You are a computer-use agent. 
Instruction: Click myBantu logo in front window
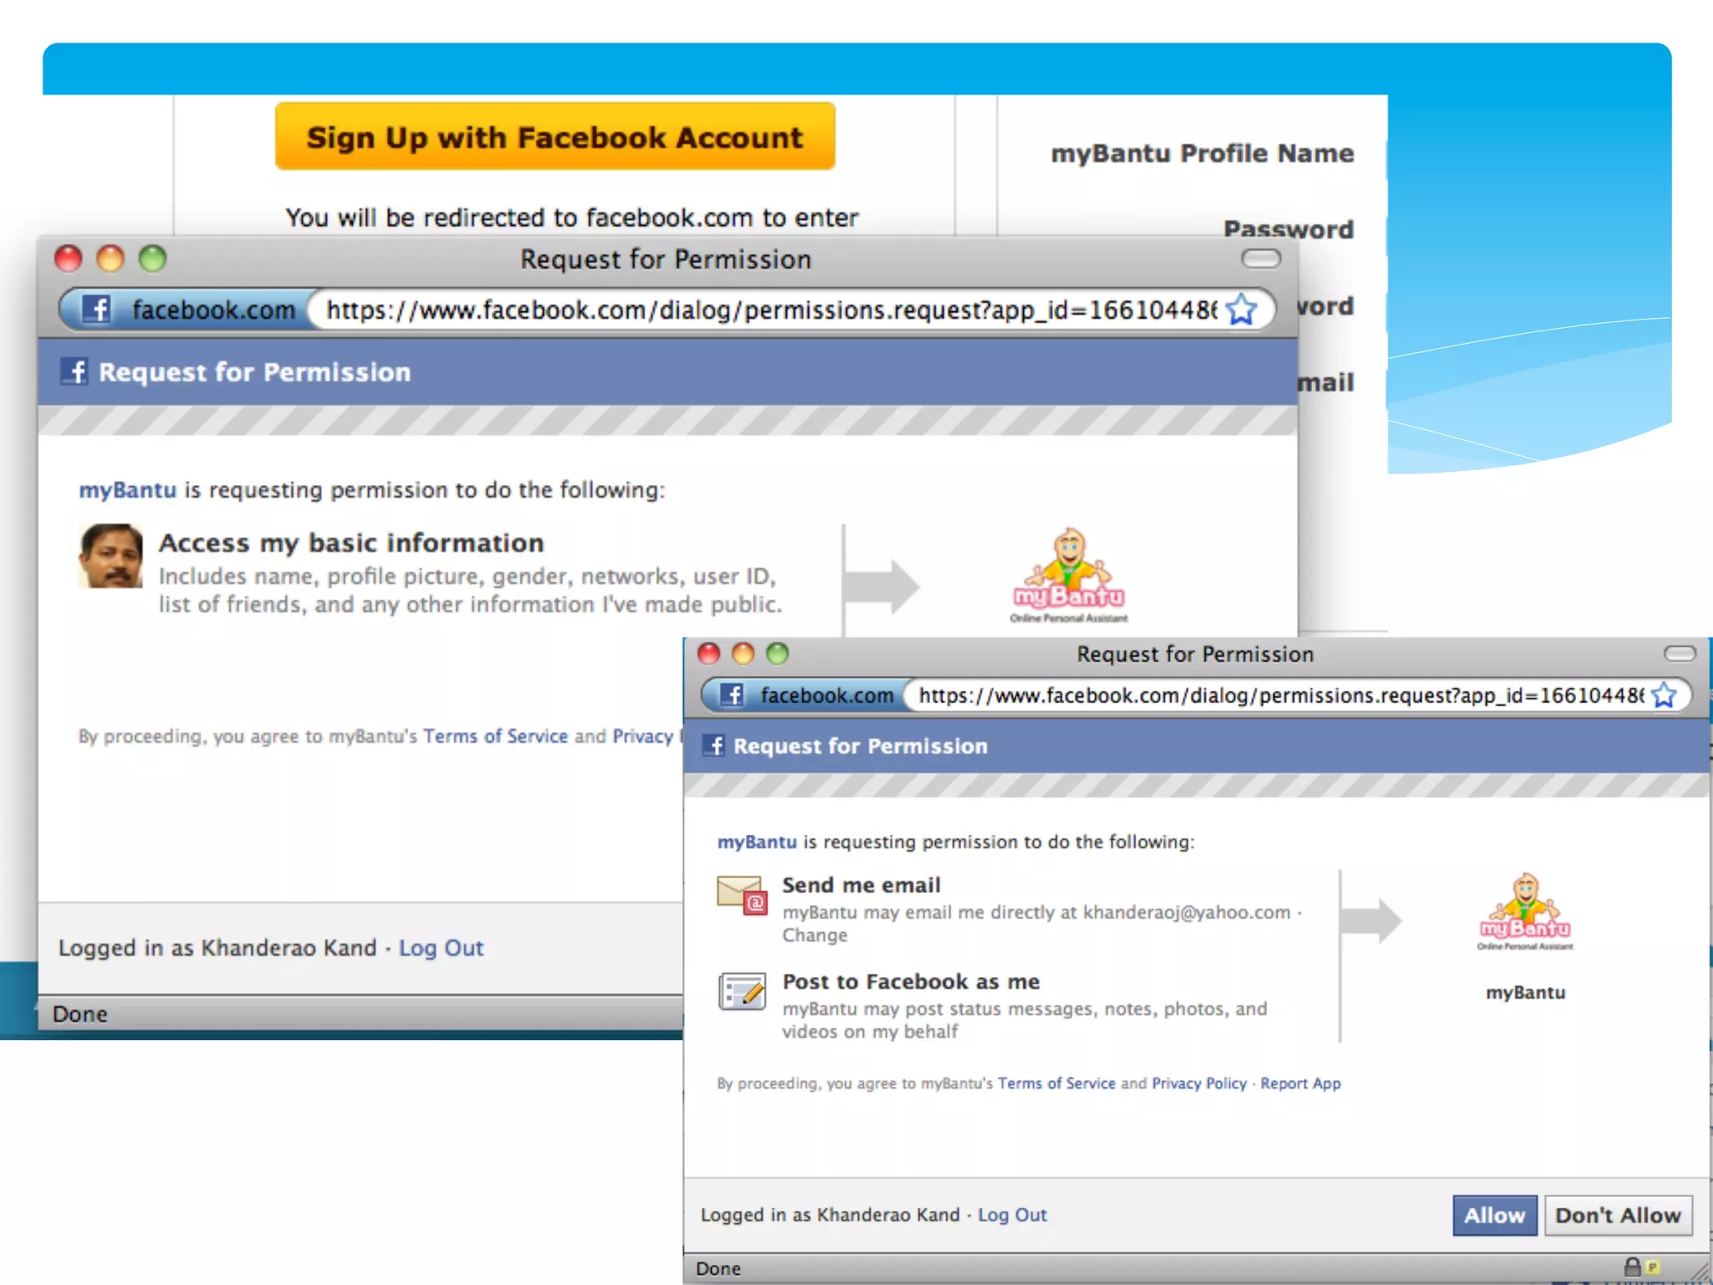click(x=1526, y=912)
